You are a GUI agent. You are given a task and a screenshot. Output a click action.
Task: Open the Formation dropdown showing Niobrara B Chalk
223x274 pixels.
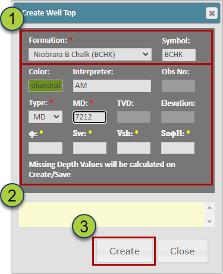(90, 54)
